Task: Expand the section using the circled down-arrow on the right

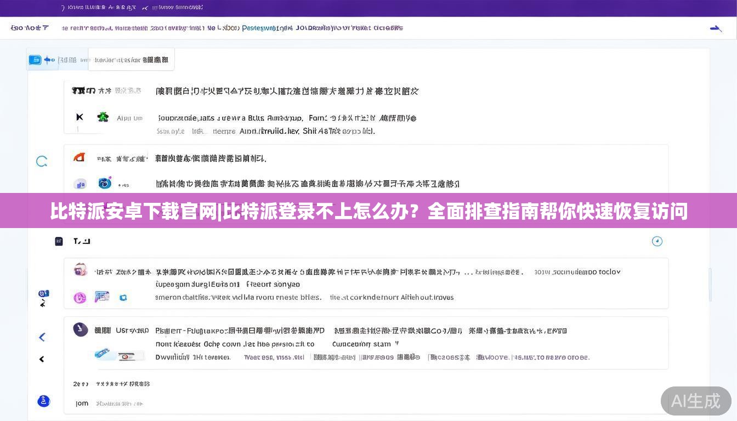Action: (x=657, y=241)
